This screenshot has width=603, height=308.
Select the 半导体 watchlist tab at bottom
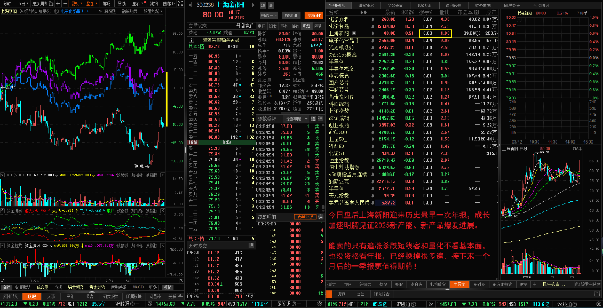tap(459, 284)
